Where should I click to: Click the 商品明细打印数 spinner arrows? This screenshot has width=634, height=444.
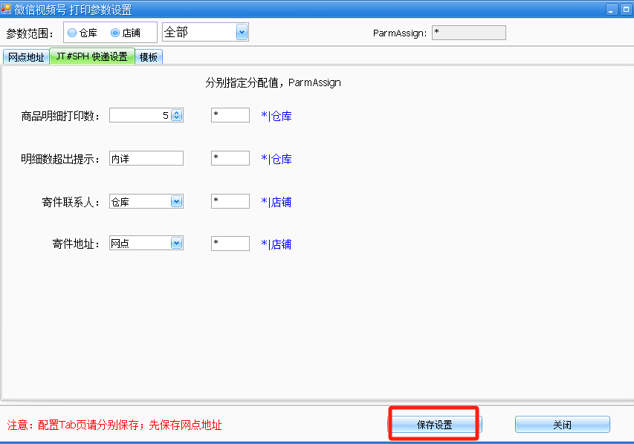tap(177, 116)
